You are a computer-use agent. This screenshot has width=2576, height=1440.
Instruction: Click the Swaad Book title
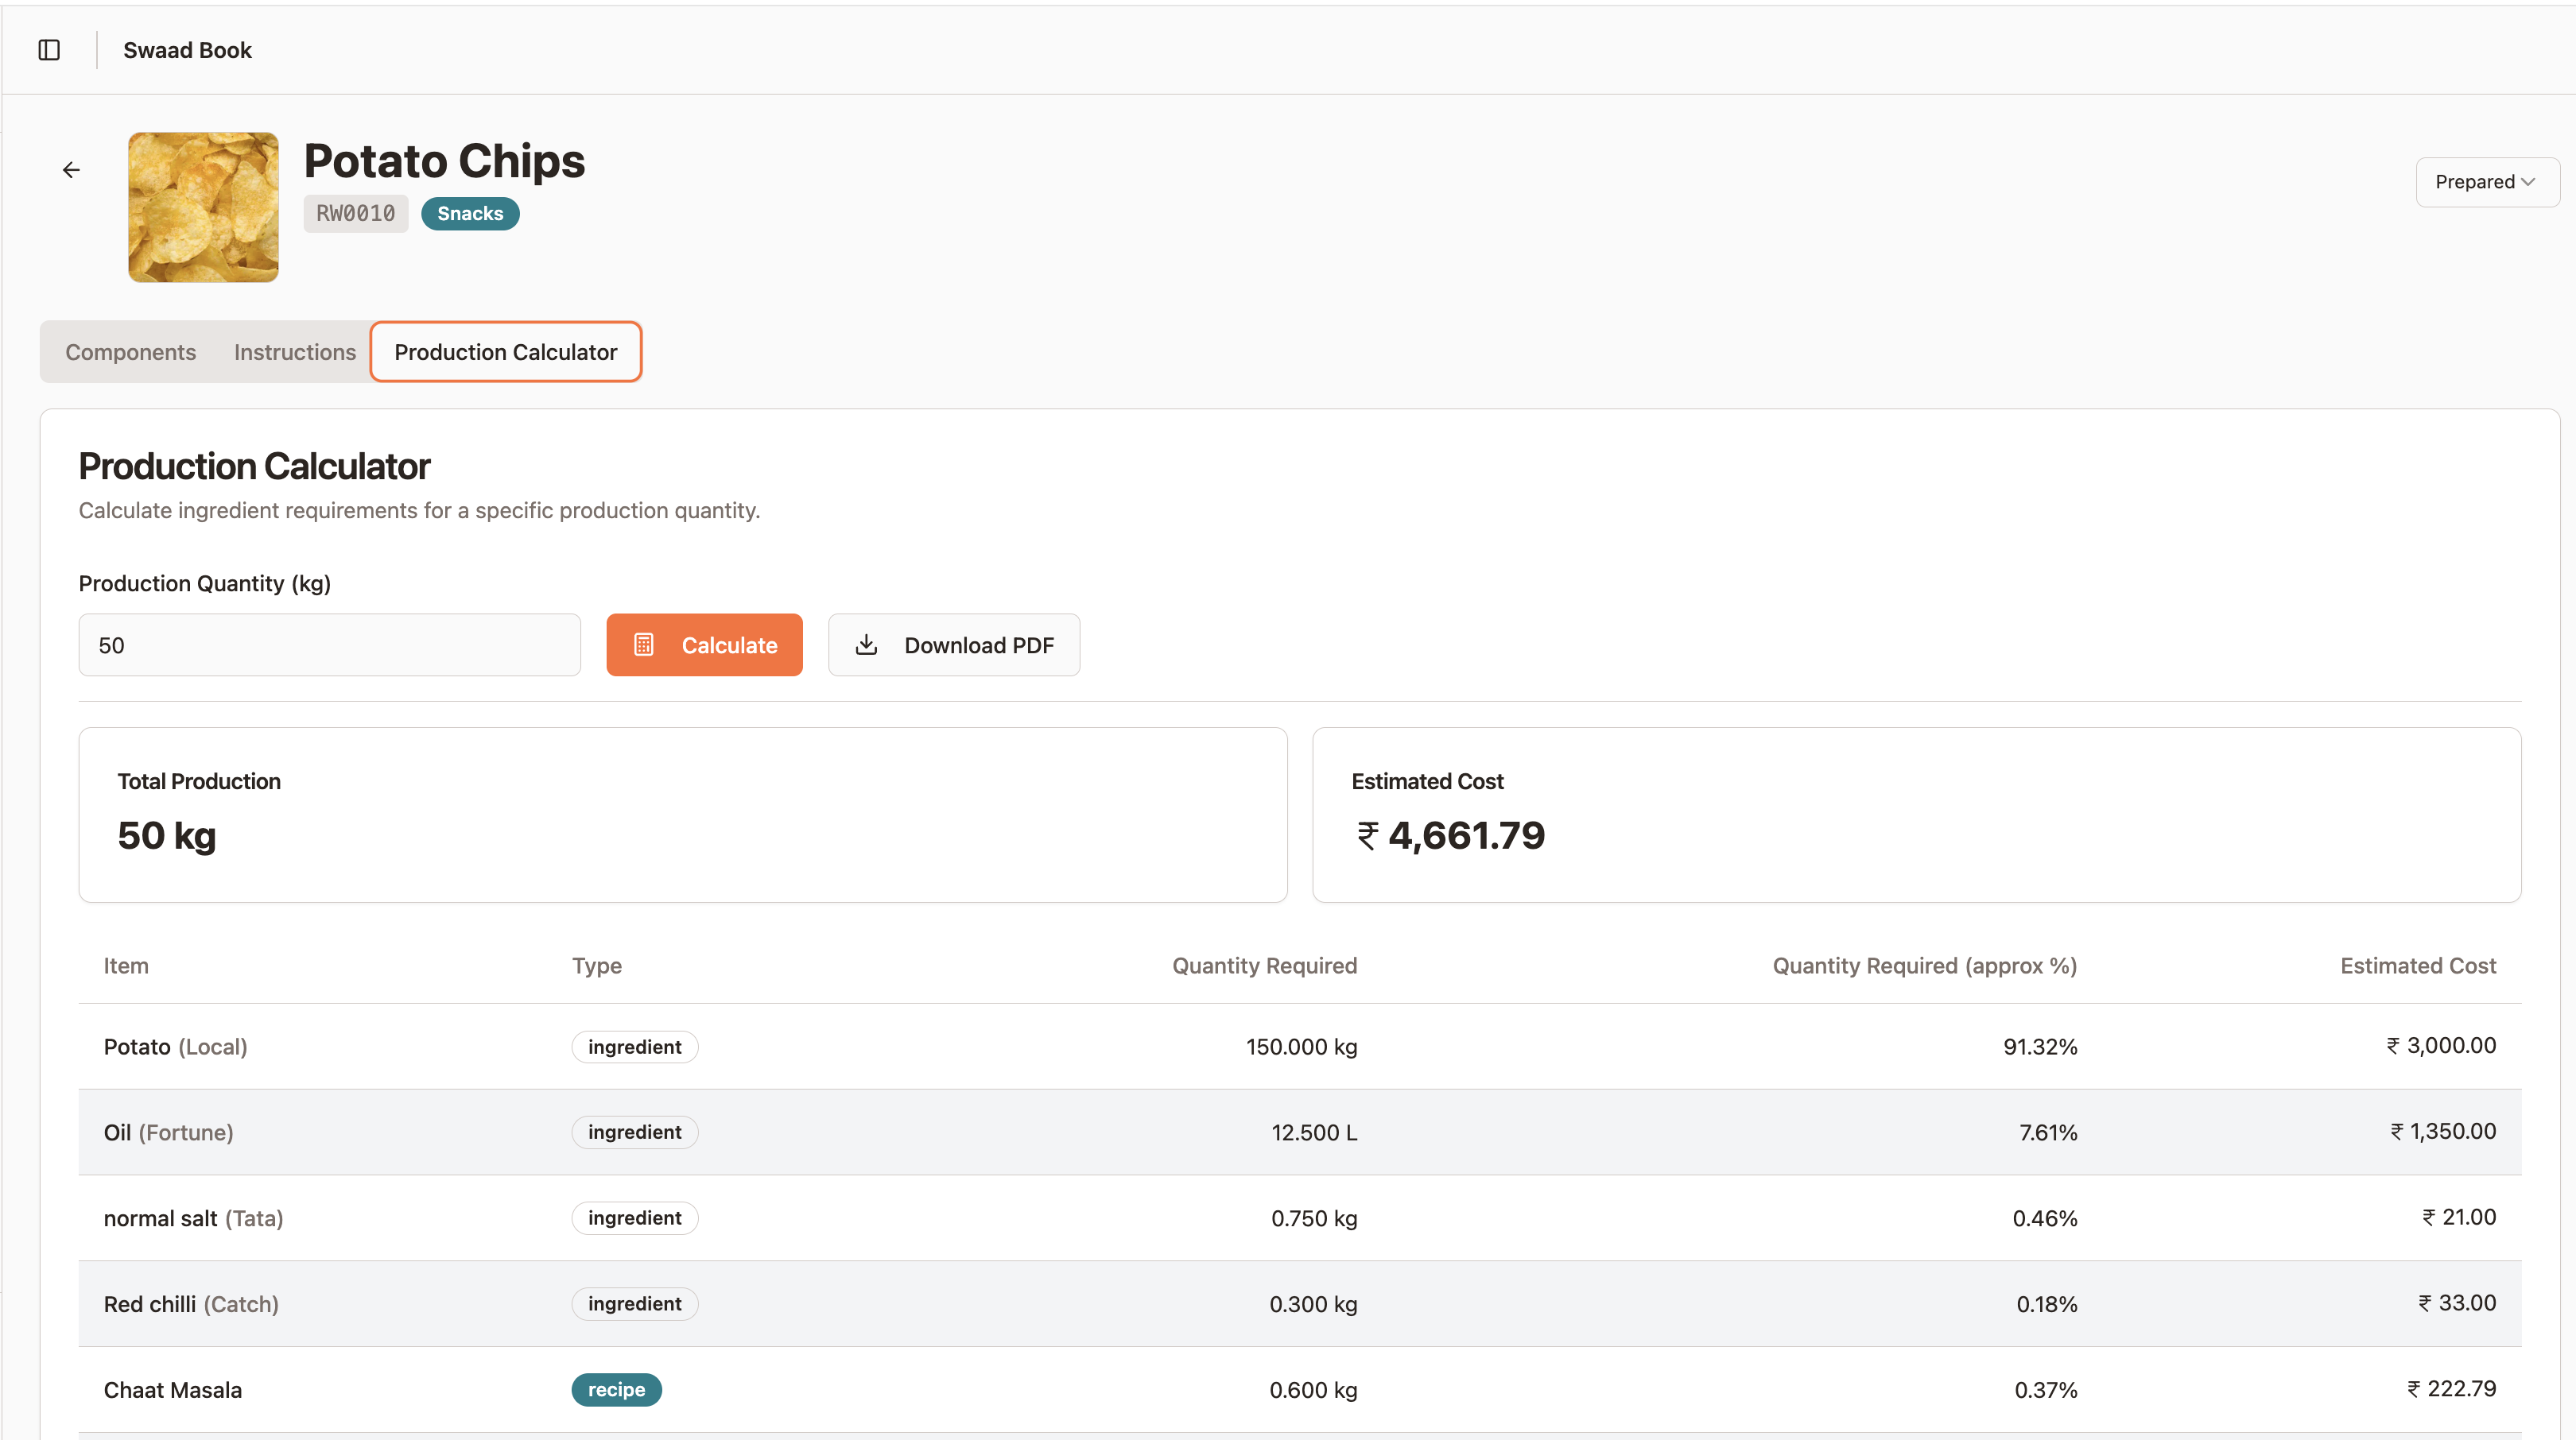(x=187, y=50)
